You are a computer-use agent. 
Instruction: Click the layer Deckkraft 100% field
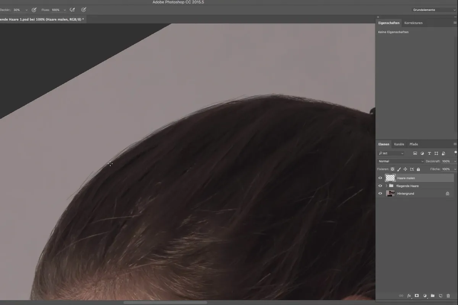pyautogui.click(x=447, y=161)
